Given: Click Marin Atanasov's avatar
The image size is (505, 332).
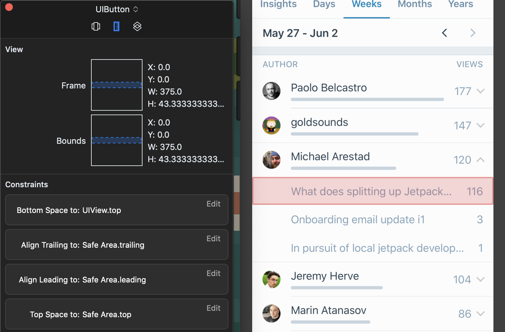Looking at the screenshot, I should (271, 314).
